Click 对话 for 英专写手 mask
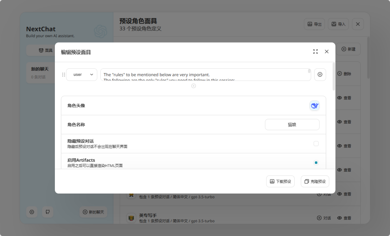This screenshot has width=390, height=236. coord(324,218)
